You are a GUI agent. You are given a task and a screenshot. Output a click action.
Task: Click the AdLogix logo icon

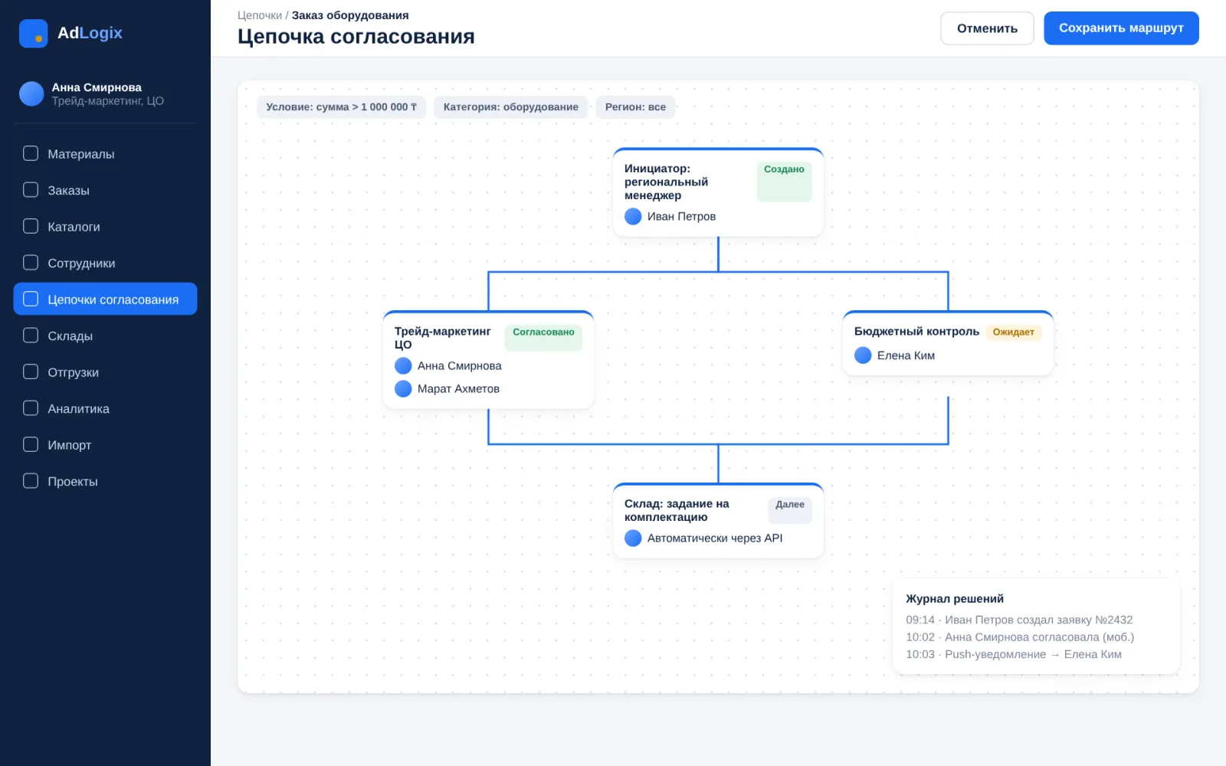click(33, 33)
